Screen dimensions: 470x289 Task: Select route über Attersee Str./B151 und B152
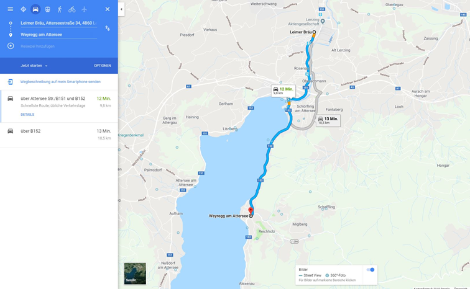[x=58, y=106]
